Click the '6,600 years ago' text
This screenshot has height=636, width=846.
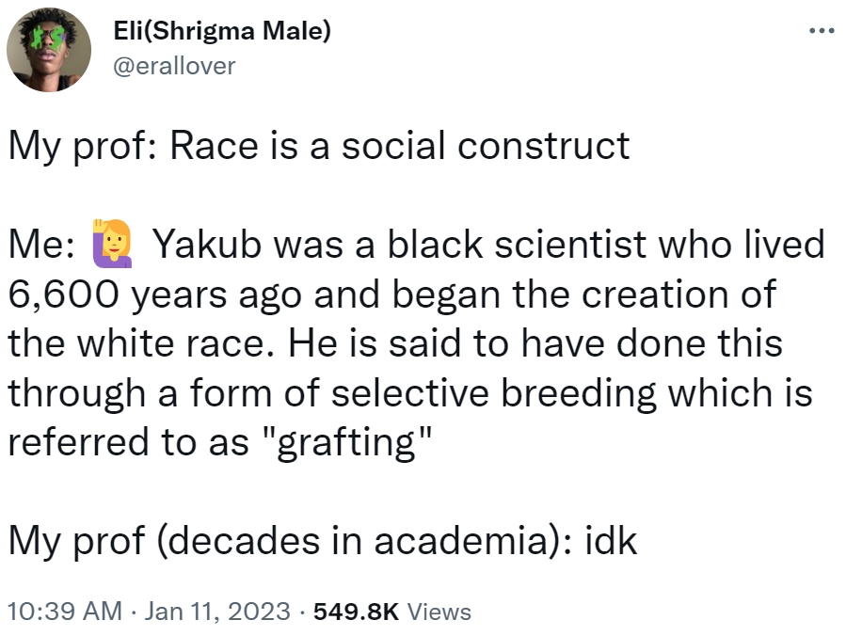[x=155, y=295]
